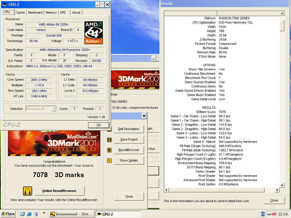
Task: Click Close in the Details window
Action: (x=274, y=200)
